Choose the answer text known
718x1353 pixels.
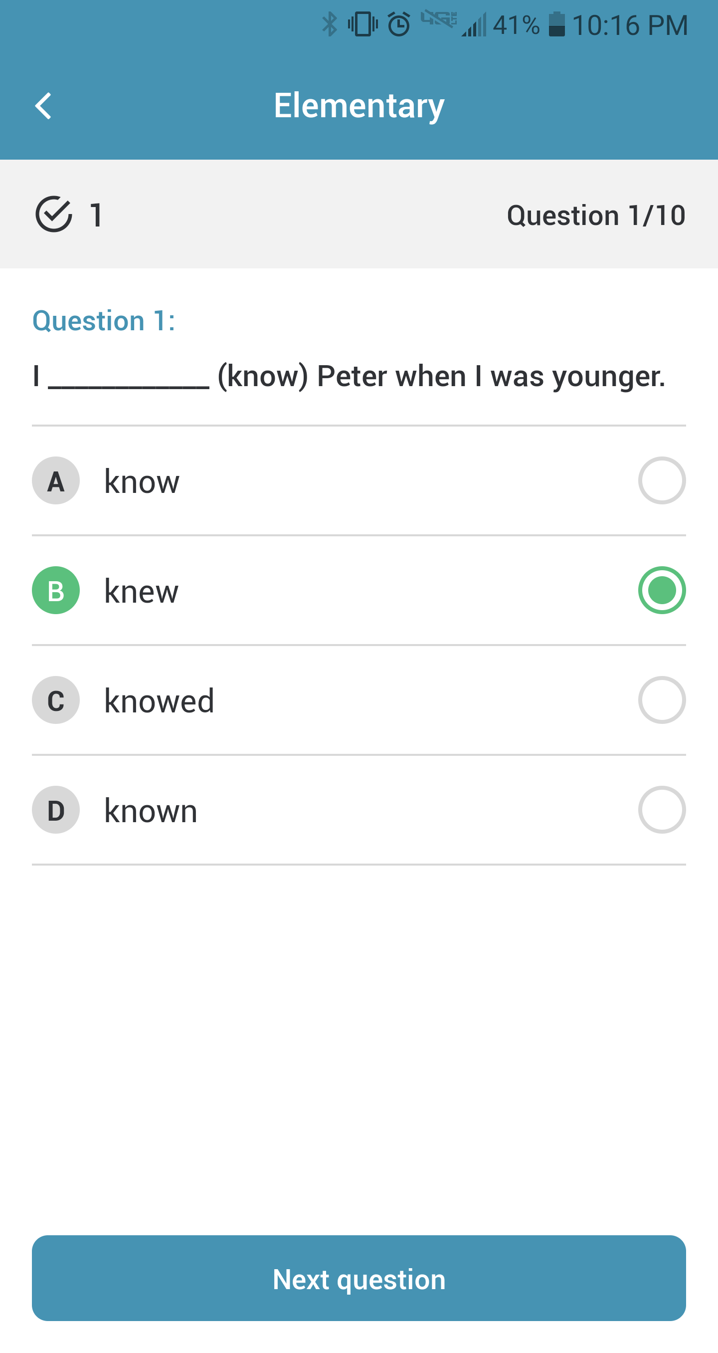151,810
